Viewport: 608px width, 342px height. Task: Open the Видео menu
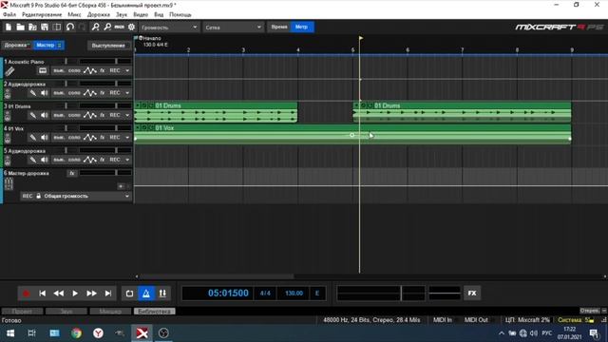141,15
